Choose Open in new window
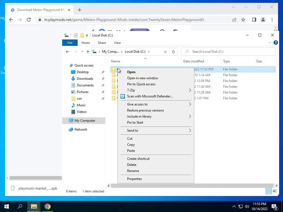The height and width of the screenshot is (212, 283). 142,78
